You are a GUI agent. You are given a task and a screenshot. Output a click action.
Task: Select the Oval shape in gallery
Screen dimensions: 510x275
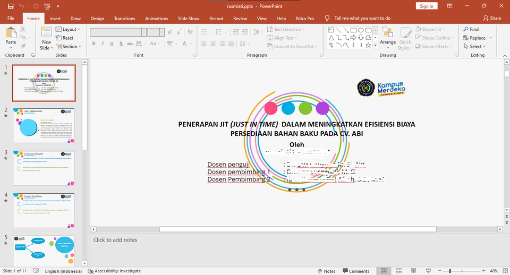[361, 30]
